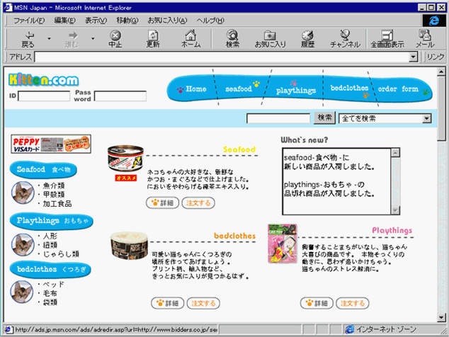Screen dimensions: 449x337
Task: Open the Search (検索) toolbar icon
Action: pos(232,38)
